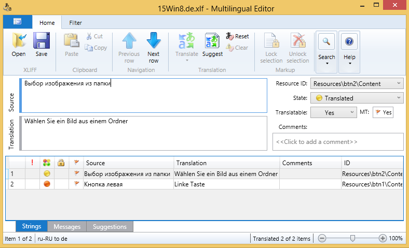Screen dimensions: 409x248
Task: Open an XLIFF file with Open icon
Action: pos(19,40)
